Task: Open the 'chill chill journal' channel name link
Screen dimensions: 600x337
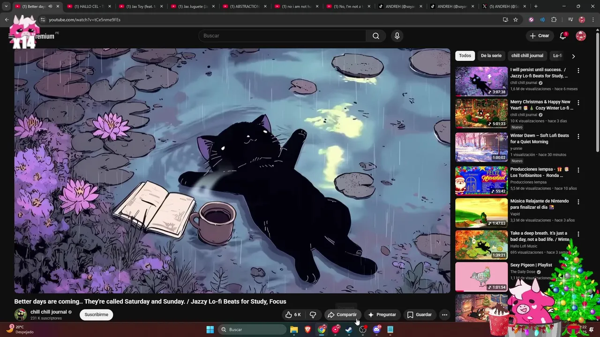Action: (x=49, y=312)
